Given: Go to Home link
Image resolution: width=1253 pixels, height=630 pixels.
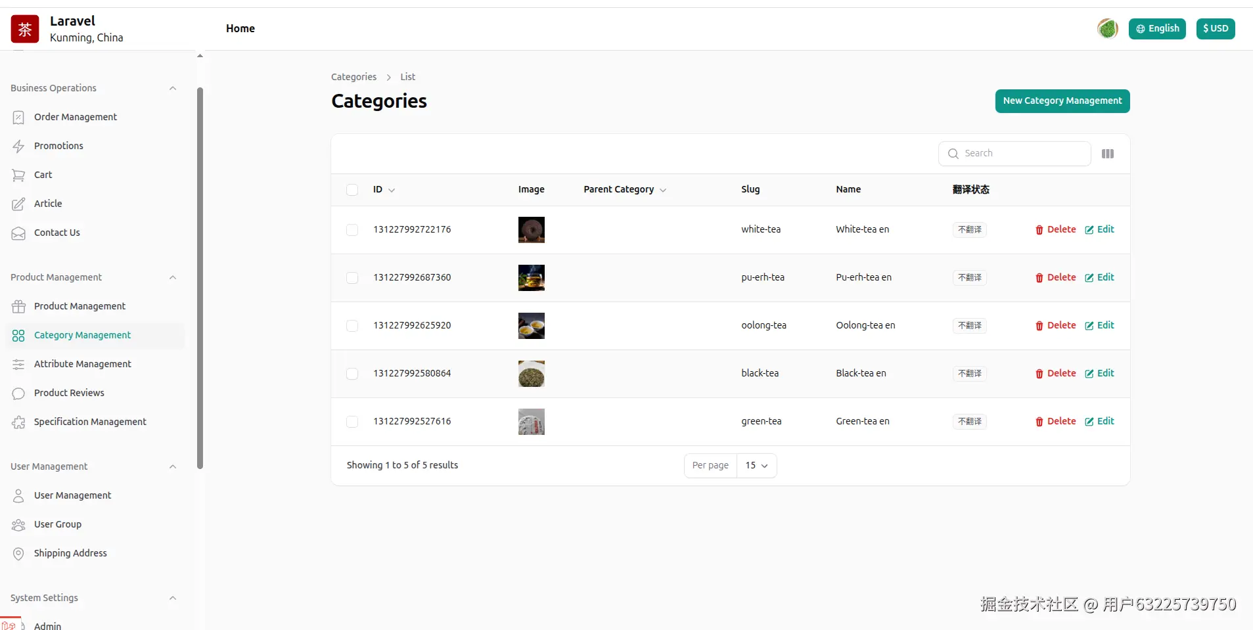Looking at the screenshot, I should 240,29.
